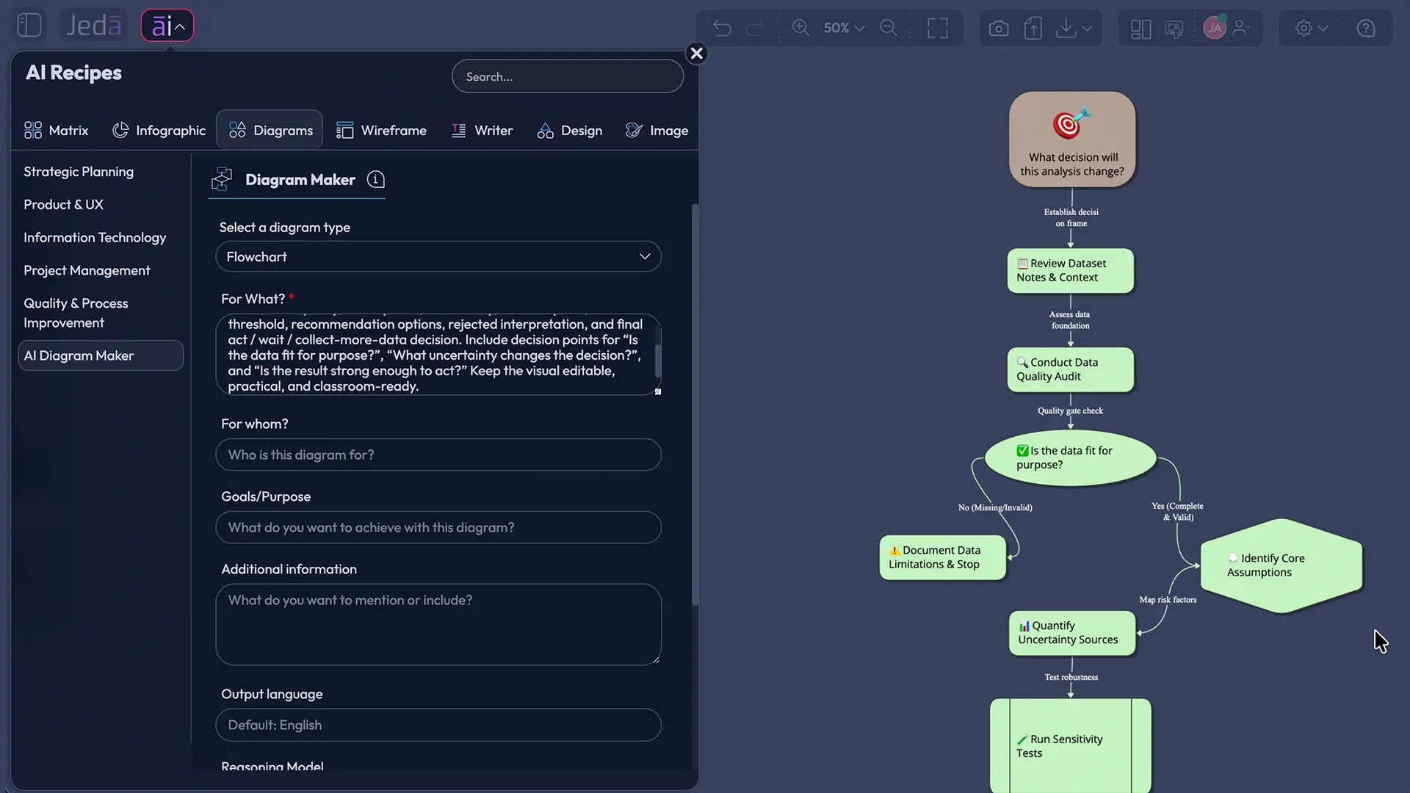Select Information Technology category
This screenshot has height=793, width=1410.
click(x=95, y=238)
